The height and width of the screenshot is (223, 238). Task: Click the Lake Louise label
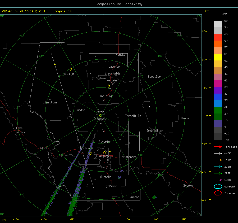point(20,130)
